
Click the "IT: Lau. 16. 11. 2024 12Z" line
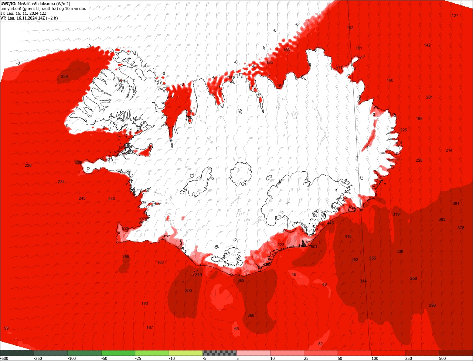pos(23,13)
